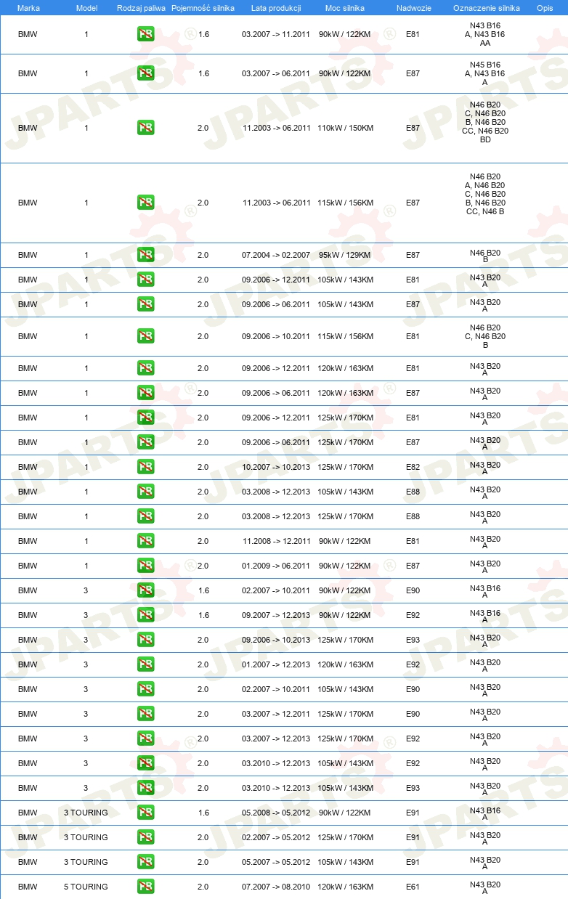568x899 pixels.
Task: Select the '01.2009 -> 06.2011' production date cell
Action: (x=276, y=566)
